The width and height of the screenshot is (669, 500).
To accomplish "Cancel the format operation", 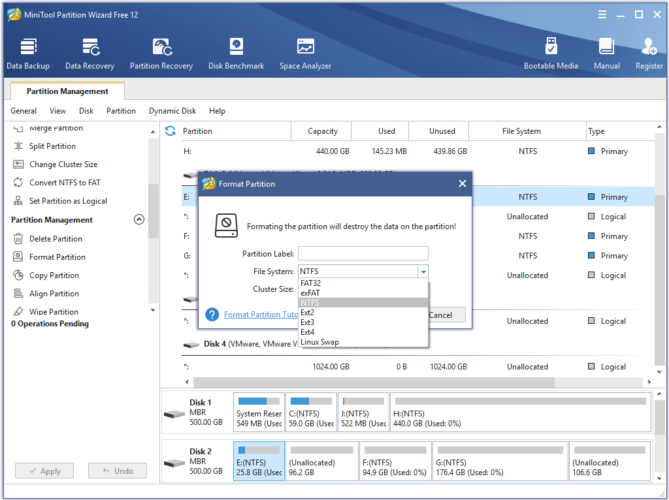I will coord(445,315).
